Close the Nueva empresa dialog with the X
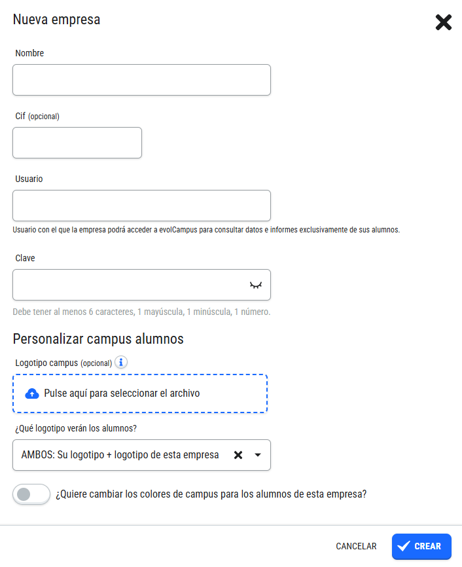Image resolution: width=462 pixels, height=567 pixels. coord(443,22)
